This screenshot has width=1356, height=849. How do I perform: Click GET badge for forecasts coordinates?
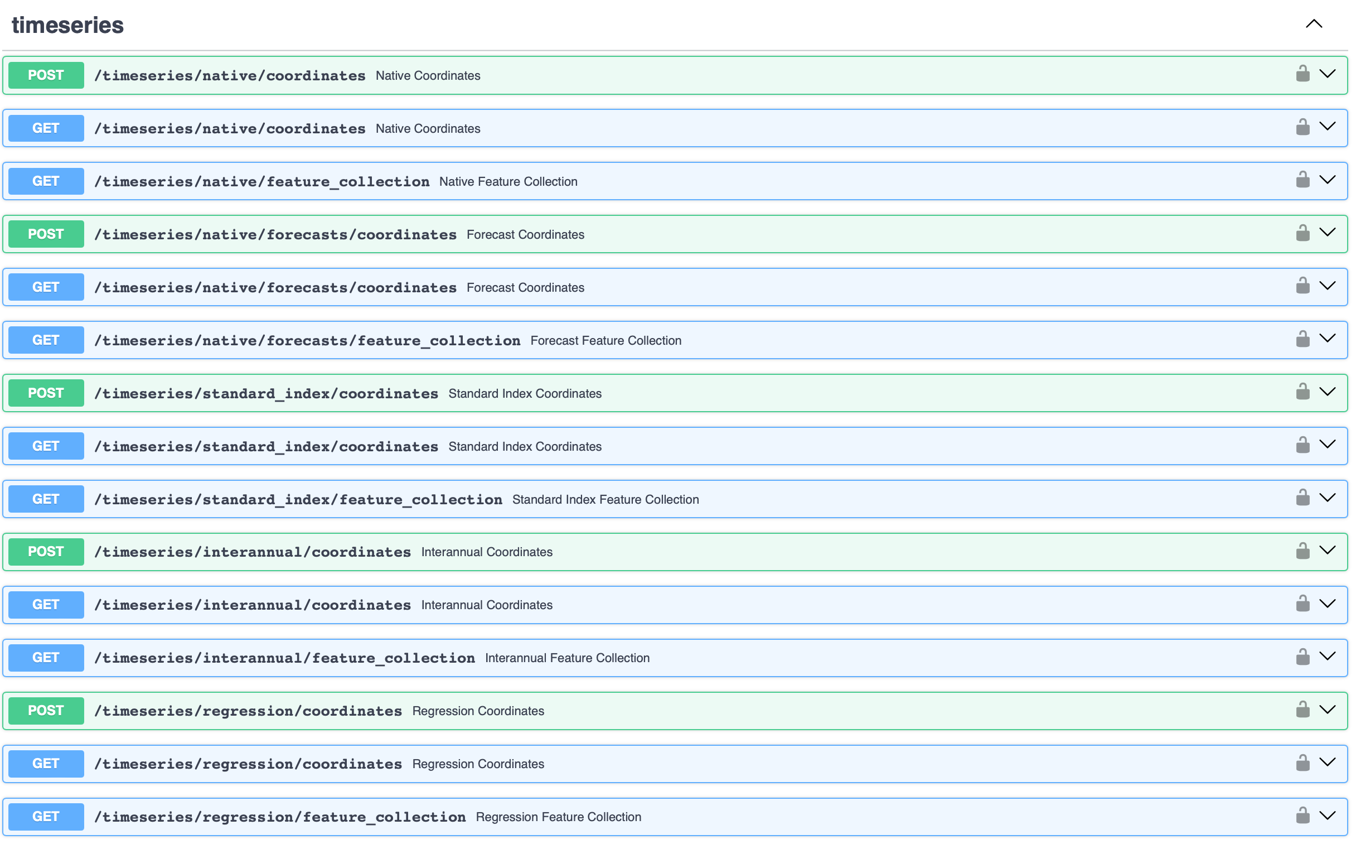click(x=46, y=287)
